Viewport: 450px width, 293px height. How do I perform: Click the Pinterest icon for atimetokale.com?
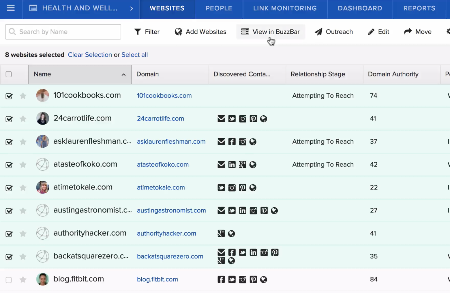243,188
